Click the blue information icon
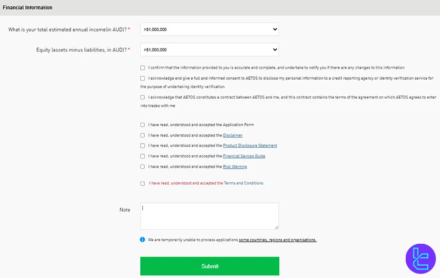Viewport: 440px width, 278px height. tap(143, 240)
